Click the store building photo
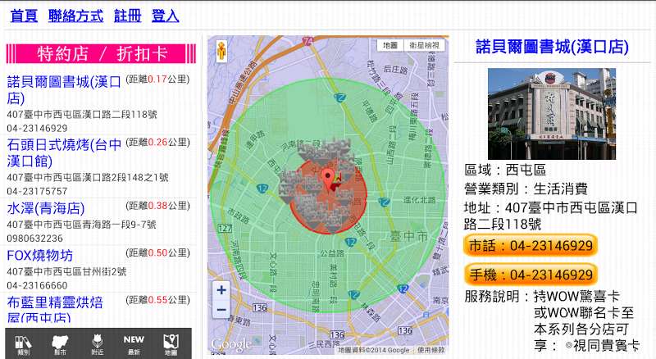656x359 pixels. coord(552,114)
